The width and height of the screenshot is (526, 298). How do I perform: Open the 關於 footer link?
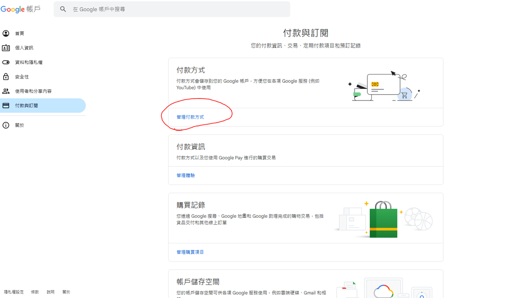(x=66, y=292)
